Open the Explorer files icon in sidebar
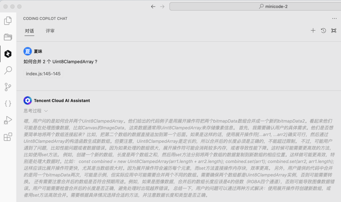This screenshot has height=202, width=341. click(8, 20)
